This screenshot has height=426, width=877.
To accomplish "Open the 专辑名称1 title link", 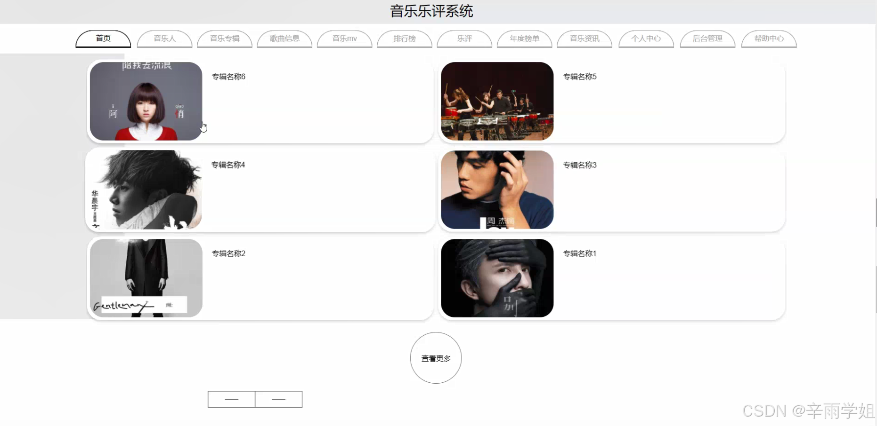I will (580, 253).
